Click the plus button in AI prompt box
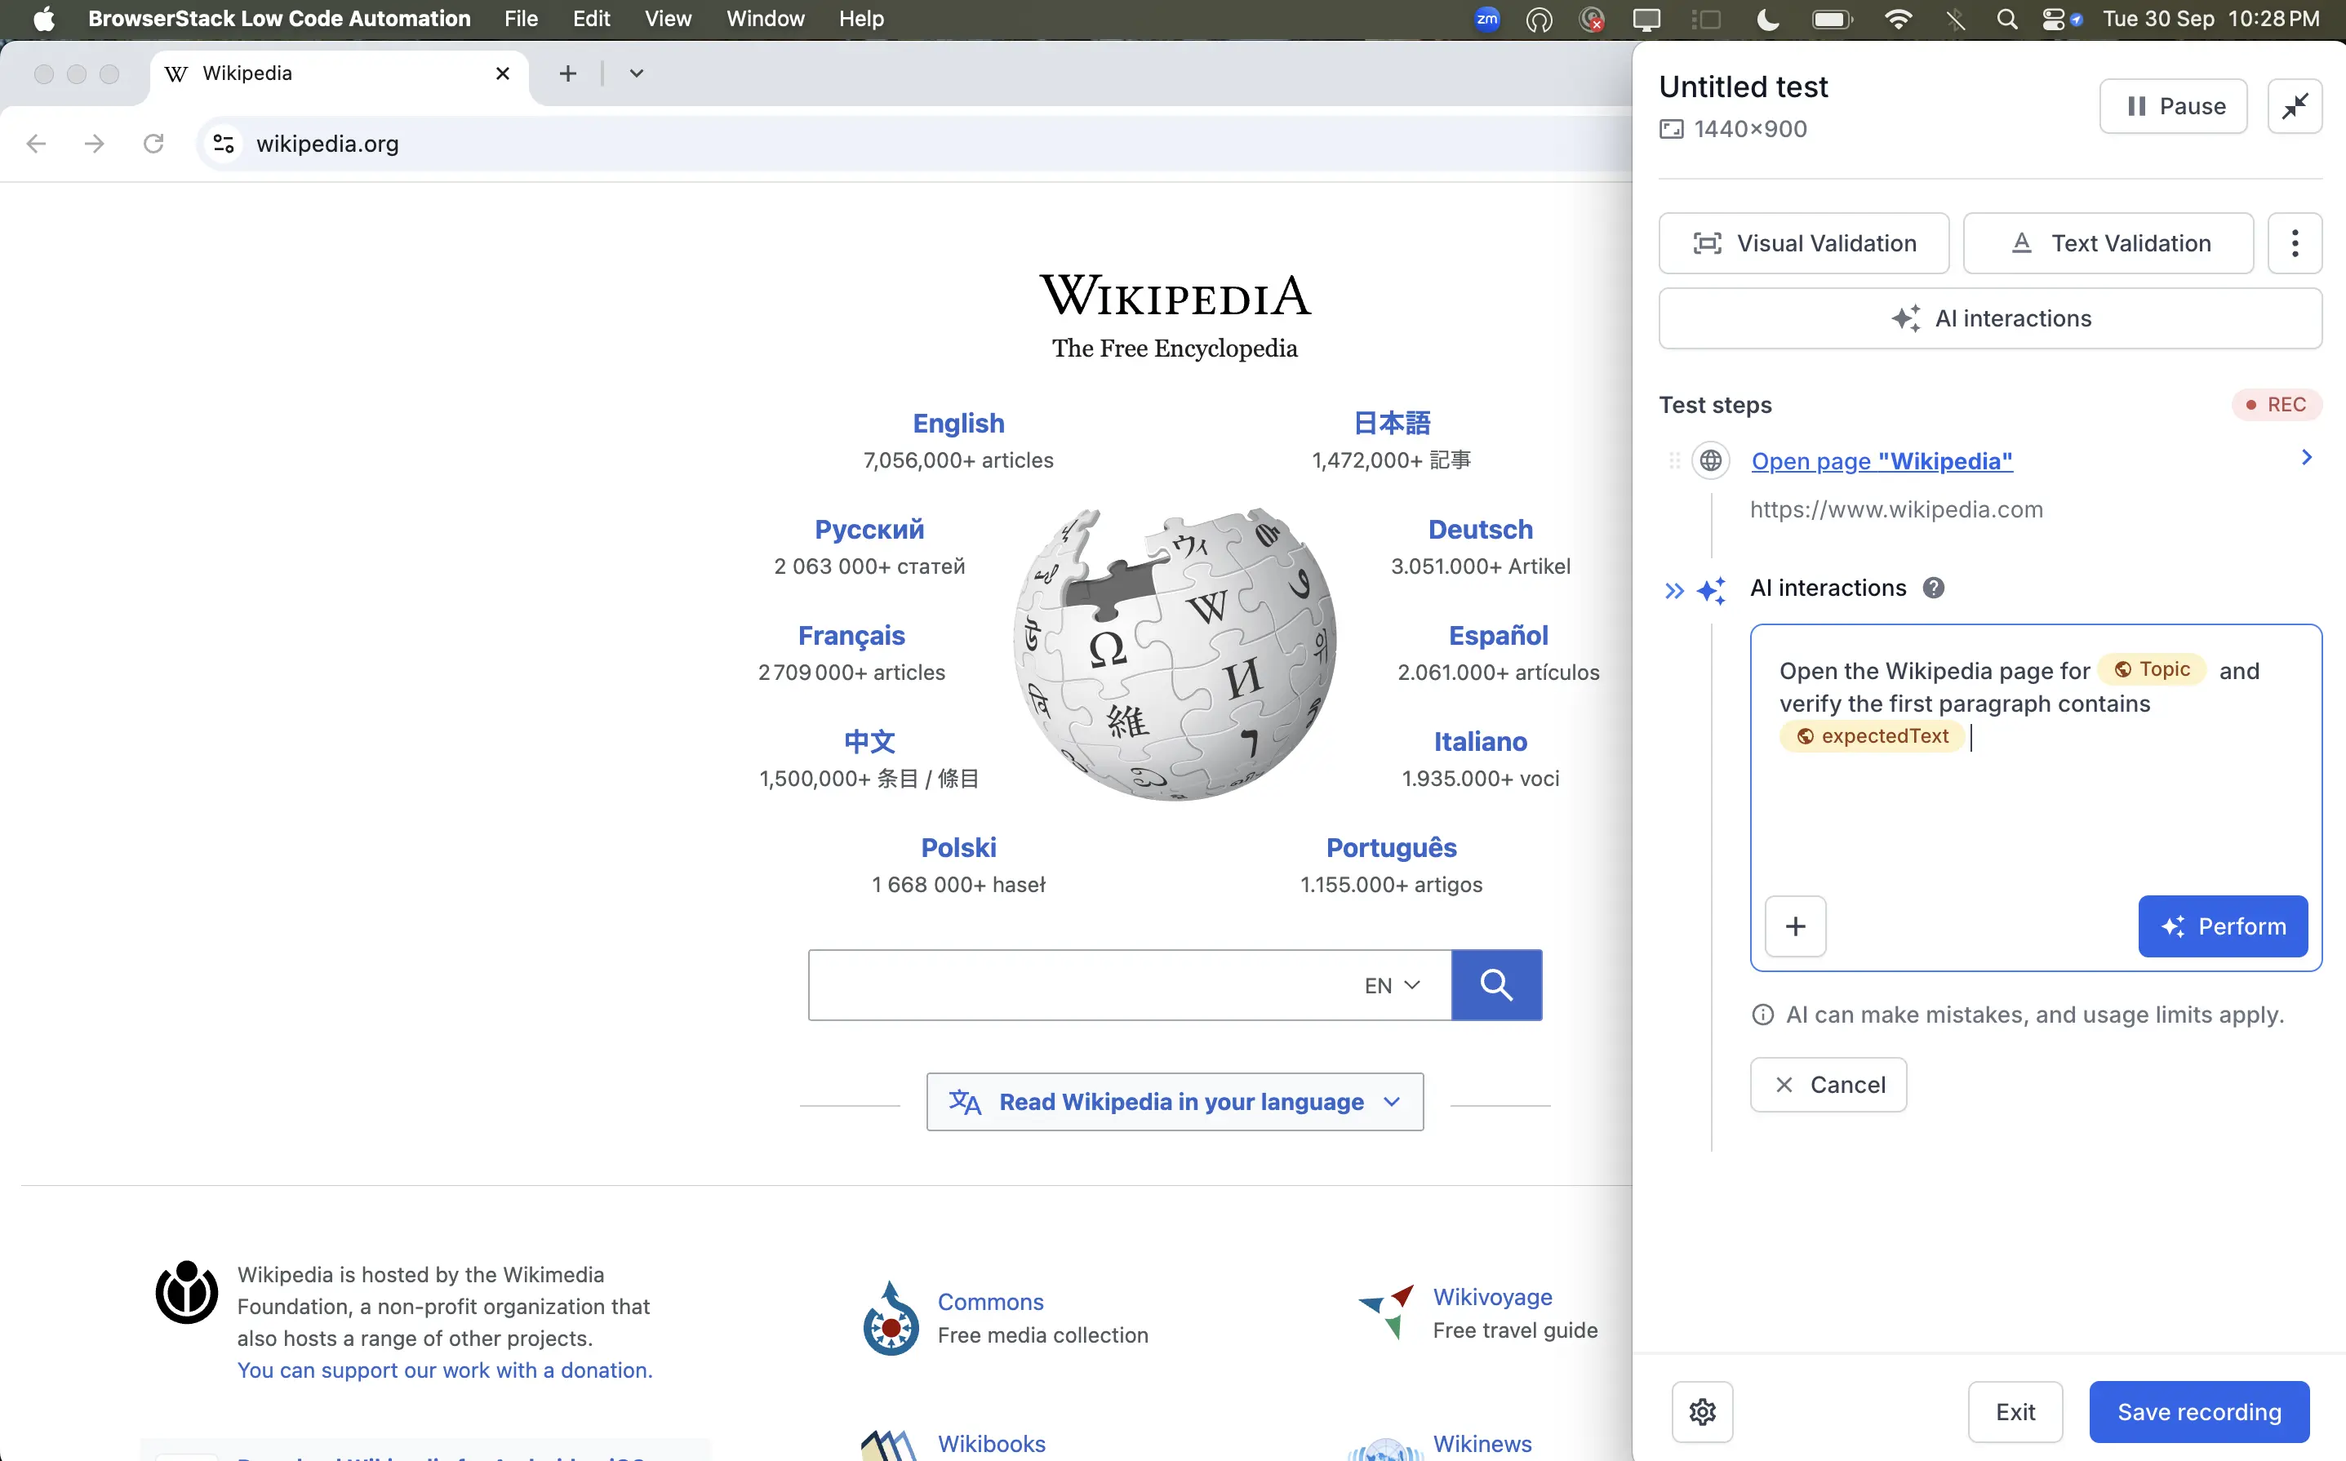 pos(1795,926)
